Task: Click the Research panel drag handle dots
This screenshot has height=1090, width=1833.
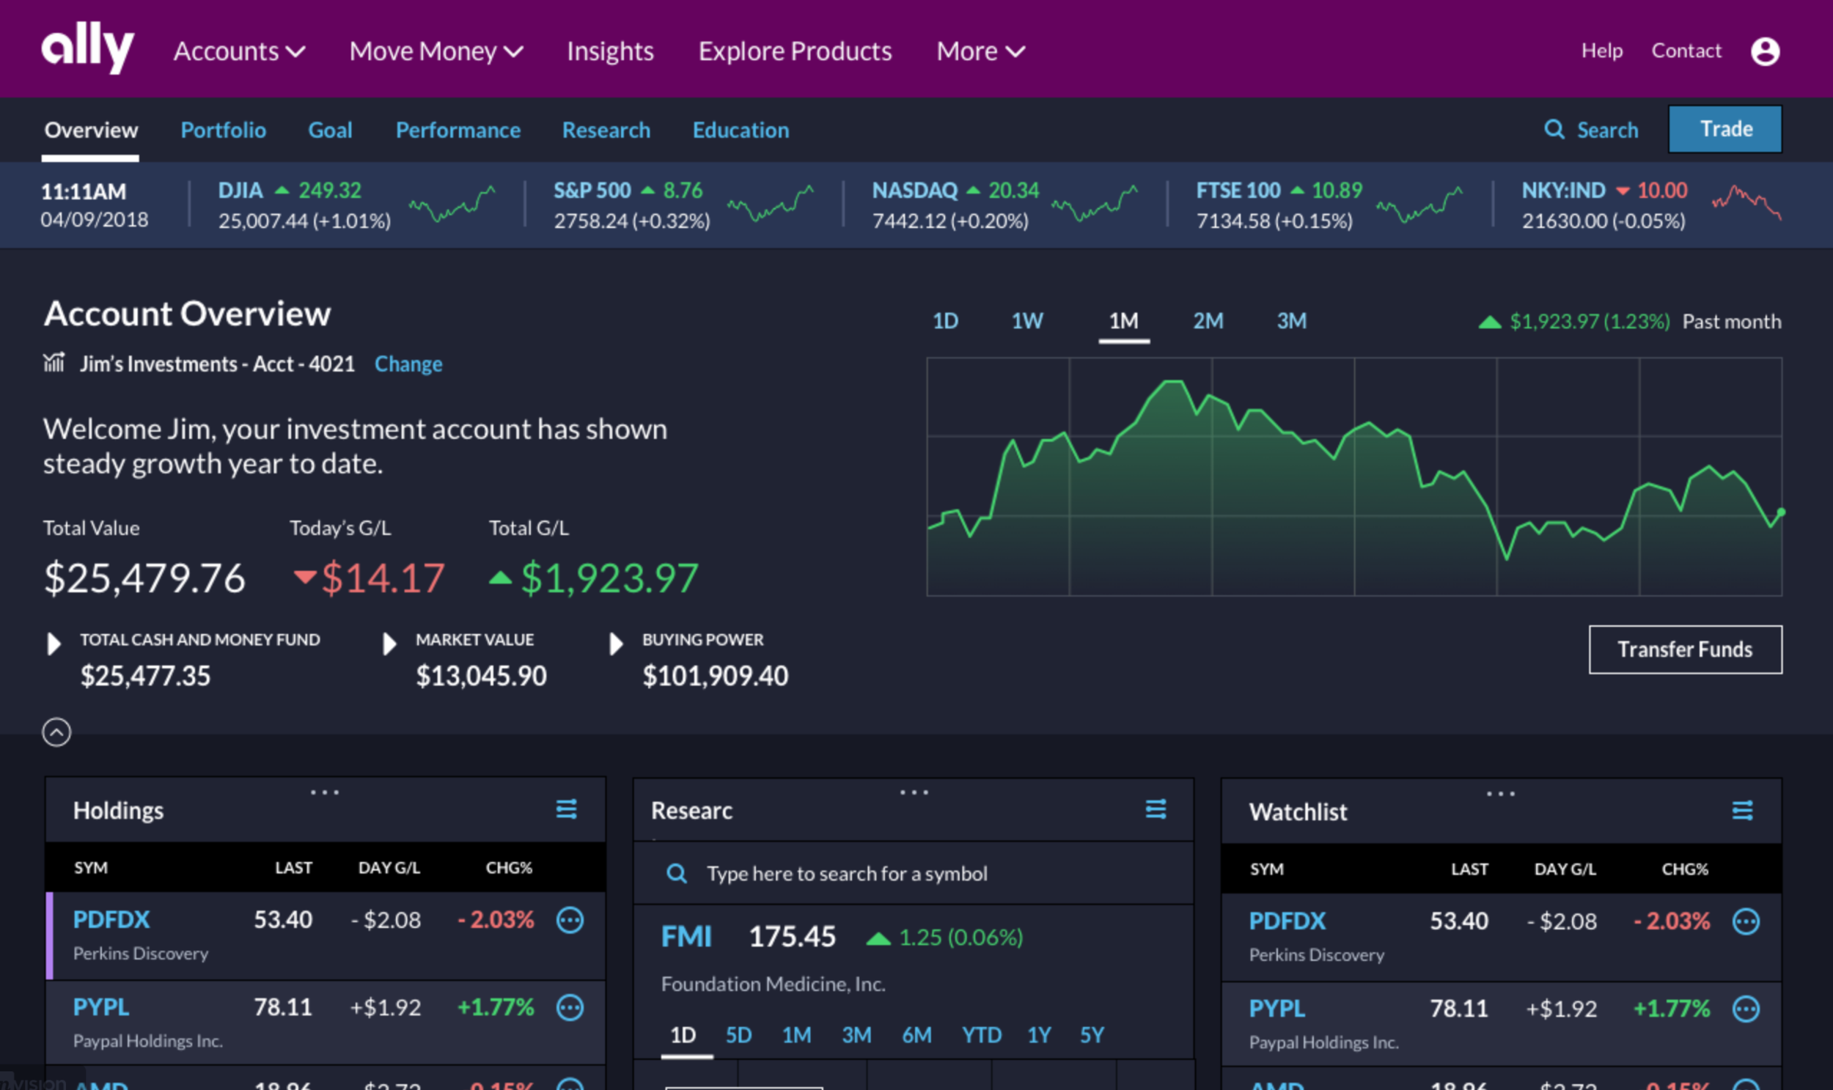Action: 914,792
